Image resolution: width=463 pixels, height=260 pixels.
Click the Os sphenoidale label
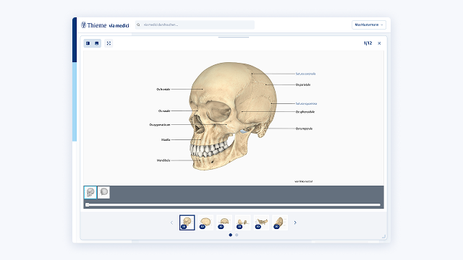[x=305, y=112]
